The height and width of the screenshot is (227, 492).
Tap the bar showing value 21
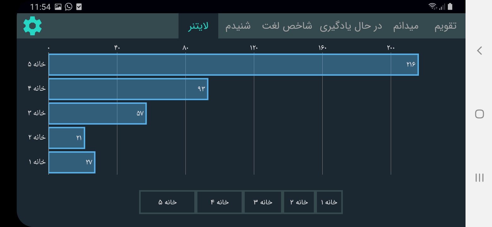[67, 138]
